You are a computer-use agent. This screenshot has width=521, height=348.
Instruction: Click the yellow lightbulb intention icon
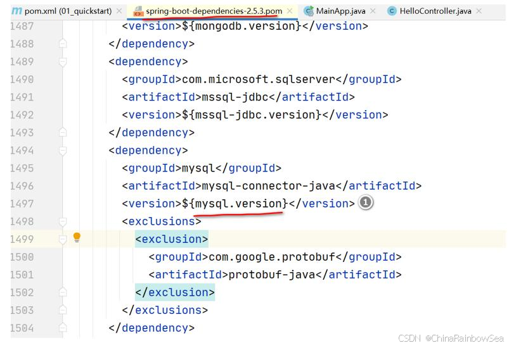point(77,237)
